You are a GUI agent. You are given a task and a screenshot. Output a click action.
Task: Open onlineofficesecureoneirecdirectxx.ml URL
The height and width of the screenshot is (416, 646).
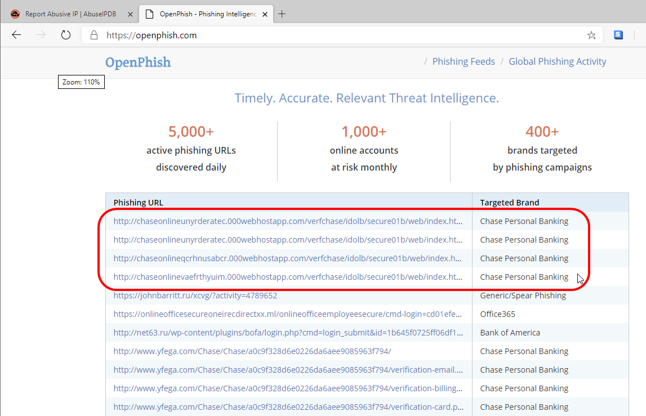288,314
